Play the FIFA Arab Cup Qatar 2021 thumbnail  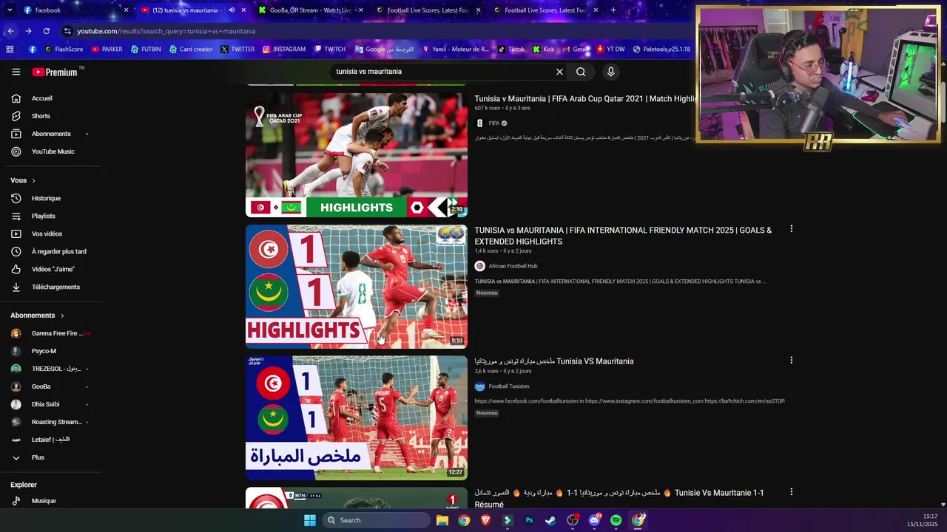pos(357,155)
